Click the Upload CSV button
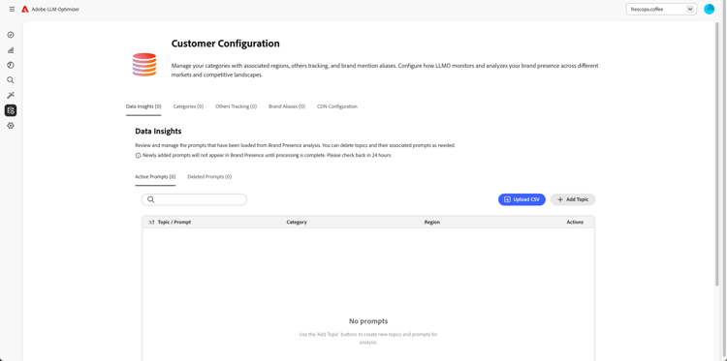The image size is (727, 361). click(x=522, y=199)
